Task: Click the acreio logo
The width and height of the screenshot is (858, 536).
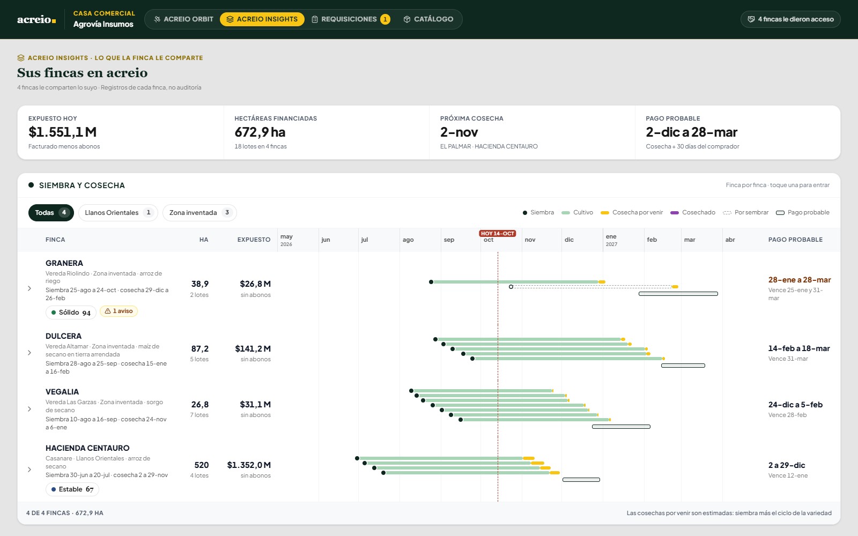Action: [x=36, y=19]
